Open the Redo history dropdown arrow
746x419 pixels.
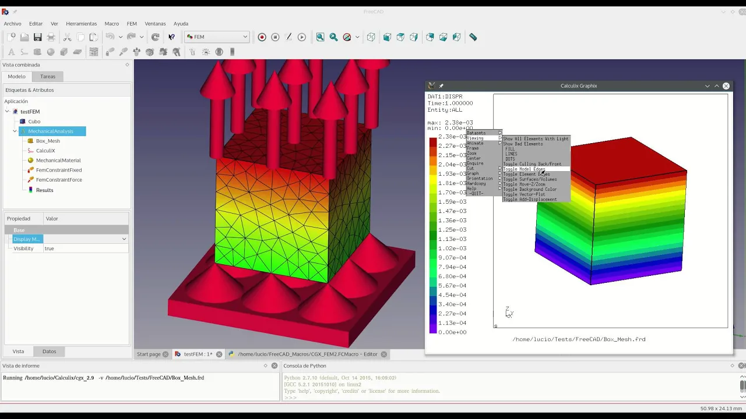[x=142, y=37]
